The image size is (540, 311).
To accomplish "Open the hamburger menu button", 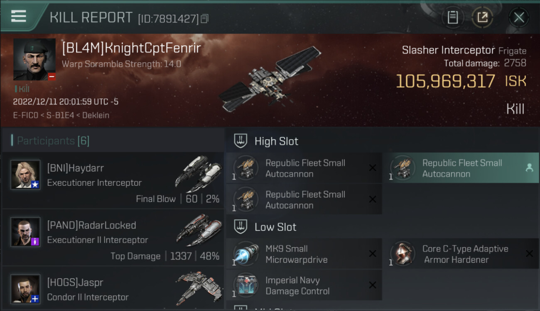I will [x=19, y=17].
